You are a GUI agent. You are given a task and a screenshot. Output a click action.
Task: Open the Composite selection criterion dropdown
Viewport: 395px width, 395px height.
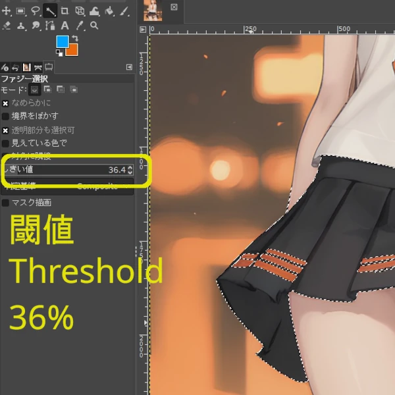pyautogui.click(x=67, y=187)
